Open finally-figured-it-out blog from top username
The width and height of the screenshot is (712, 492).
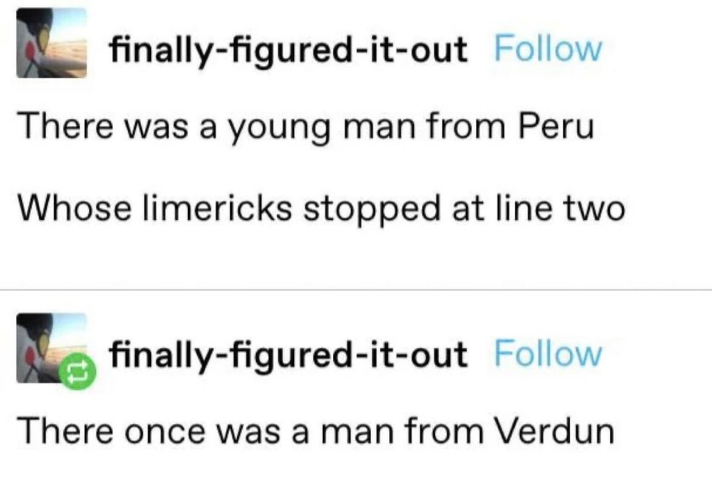[288, 50]
